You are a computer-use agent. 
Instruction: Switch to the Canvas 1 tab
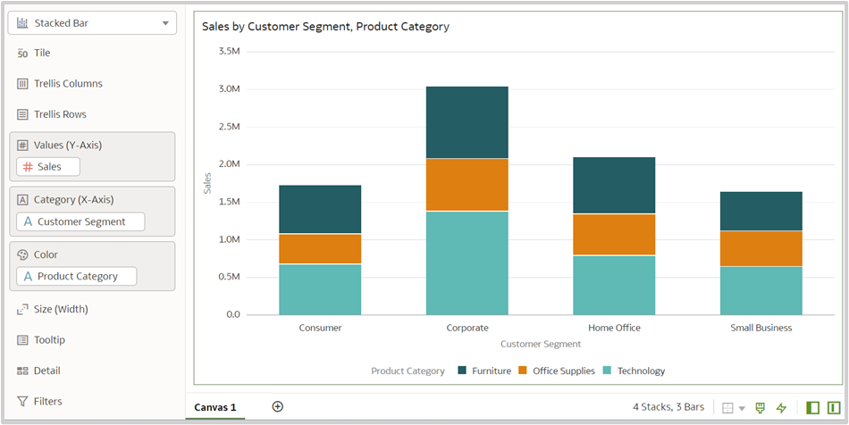(x=215, y=407)
